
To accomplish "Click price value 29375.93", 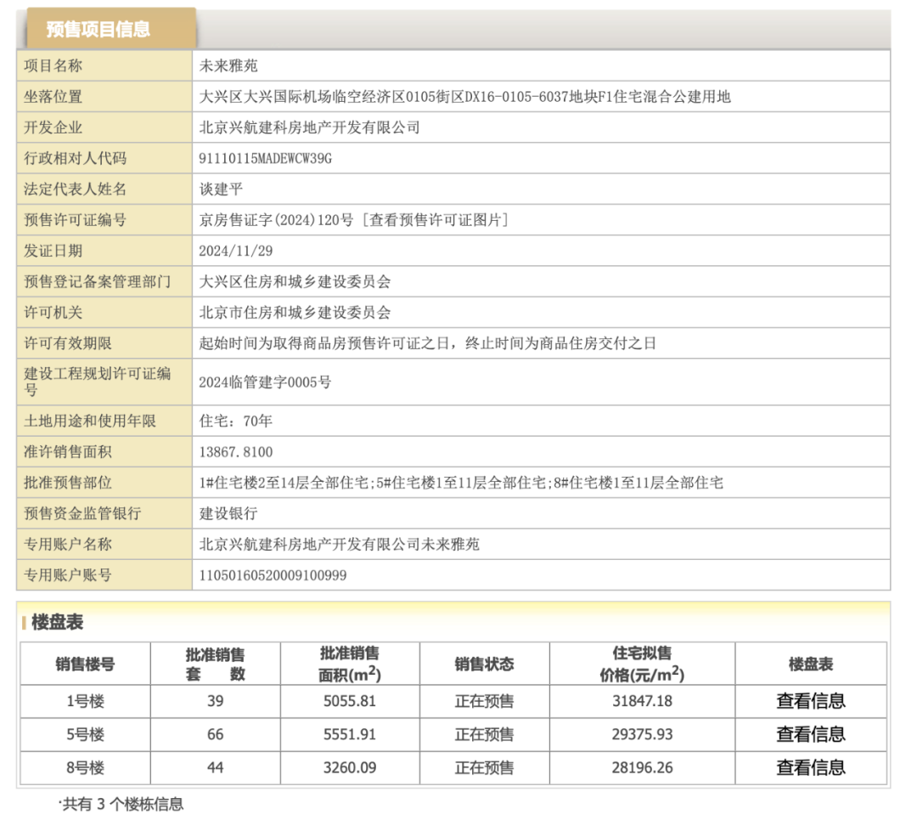I will [642, 735].
